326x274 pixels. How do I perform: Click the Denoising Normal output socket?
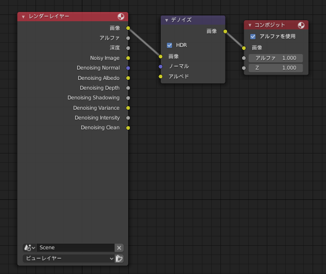(x=128, y=68)
